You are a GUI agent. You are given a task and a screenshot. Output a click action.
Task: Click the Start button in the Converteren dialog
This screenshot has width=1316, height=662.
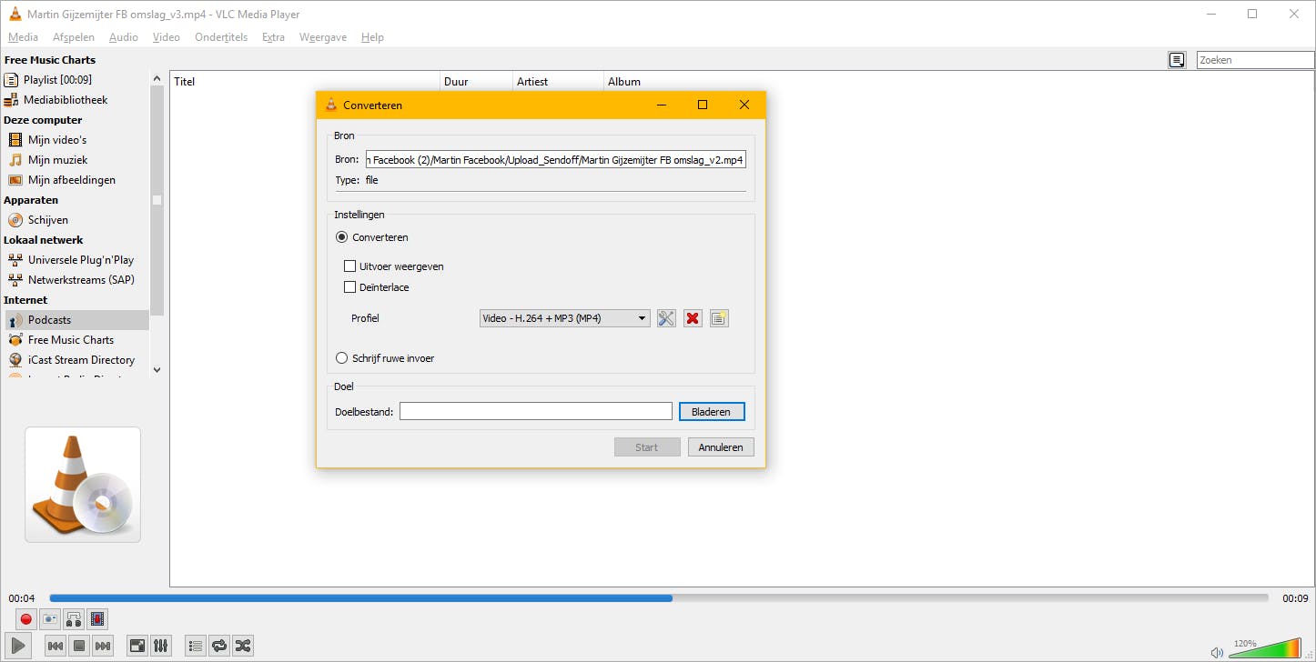[647, 447]
